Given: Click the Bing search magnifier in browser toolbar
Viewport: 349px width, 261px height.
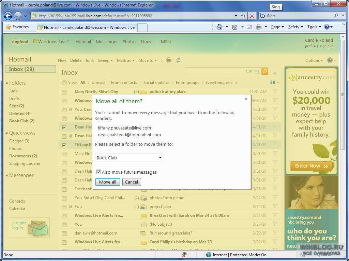Looking at the screenshot, I should [x=336, y=16].
